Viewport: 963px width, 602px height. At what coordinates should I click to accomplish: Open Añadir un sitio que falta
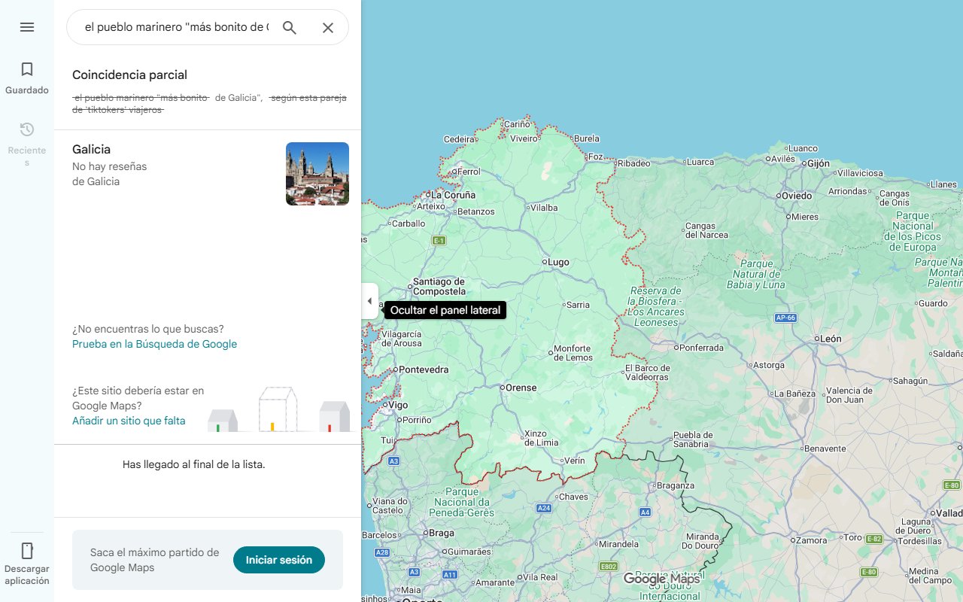coord(129,421)
